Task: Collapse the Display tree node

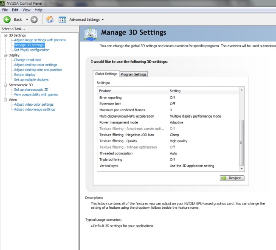Action: tap(6, 55)
